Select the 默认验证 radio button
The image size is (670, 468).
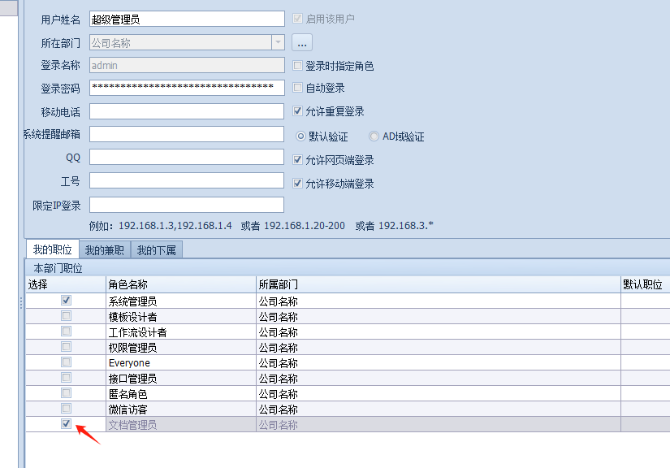pos(300,136)
